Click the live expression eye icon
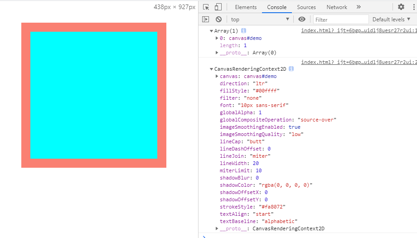Screen dimensions: 417x238 tap(302, 19)
